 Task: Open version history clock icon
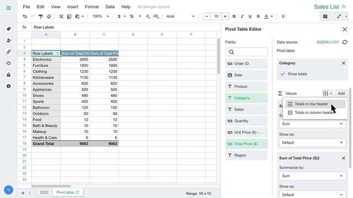(9, 63)
